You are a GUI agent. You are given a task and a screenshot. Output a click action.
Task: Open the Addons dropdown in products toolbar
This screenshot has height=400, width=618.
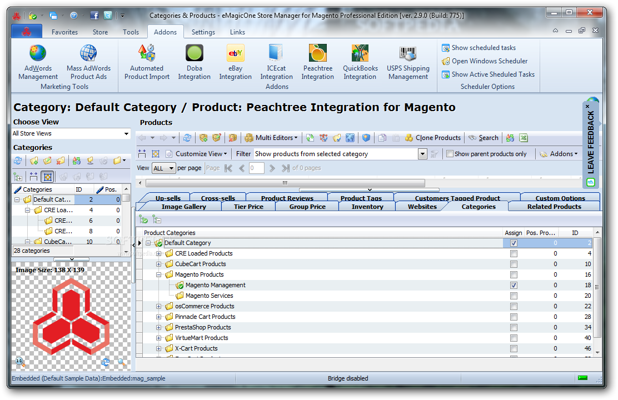click(559, 154)
